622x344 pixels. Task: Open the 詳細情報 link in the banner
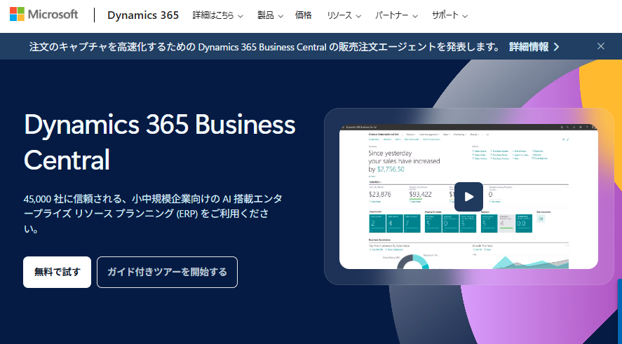coord(534,47)
